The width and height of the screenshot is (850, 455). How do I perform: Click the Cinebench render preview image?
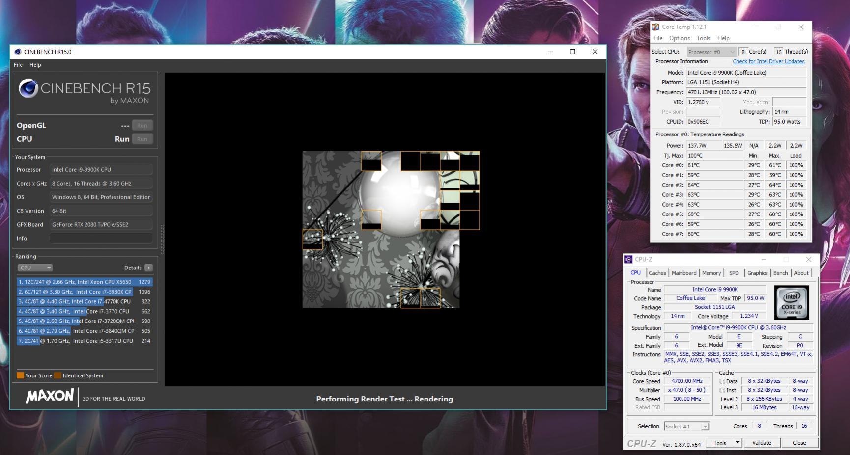point(391,229)
